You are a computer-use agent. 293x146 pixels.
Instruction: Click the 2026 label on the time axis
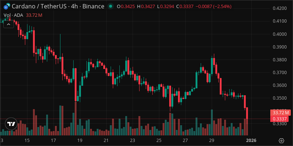tap(251, 140)
